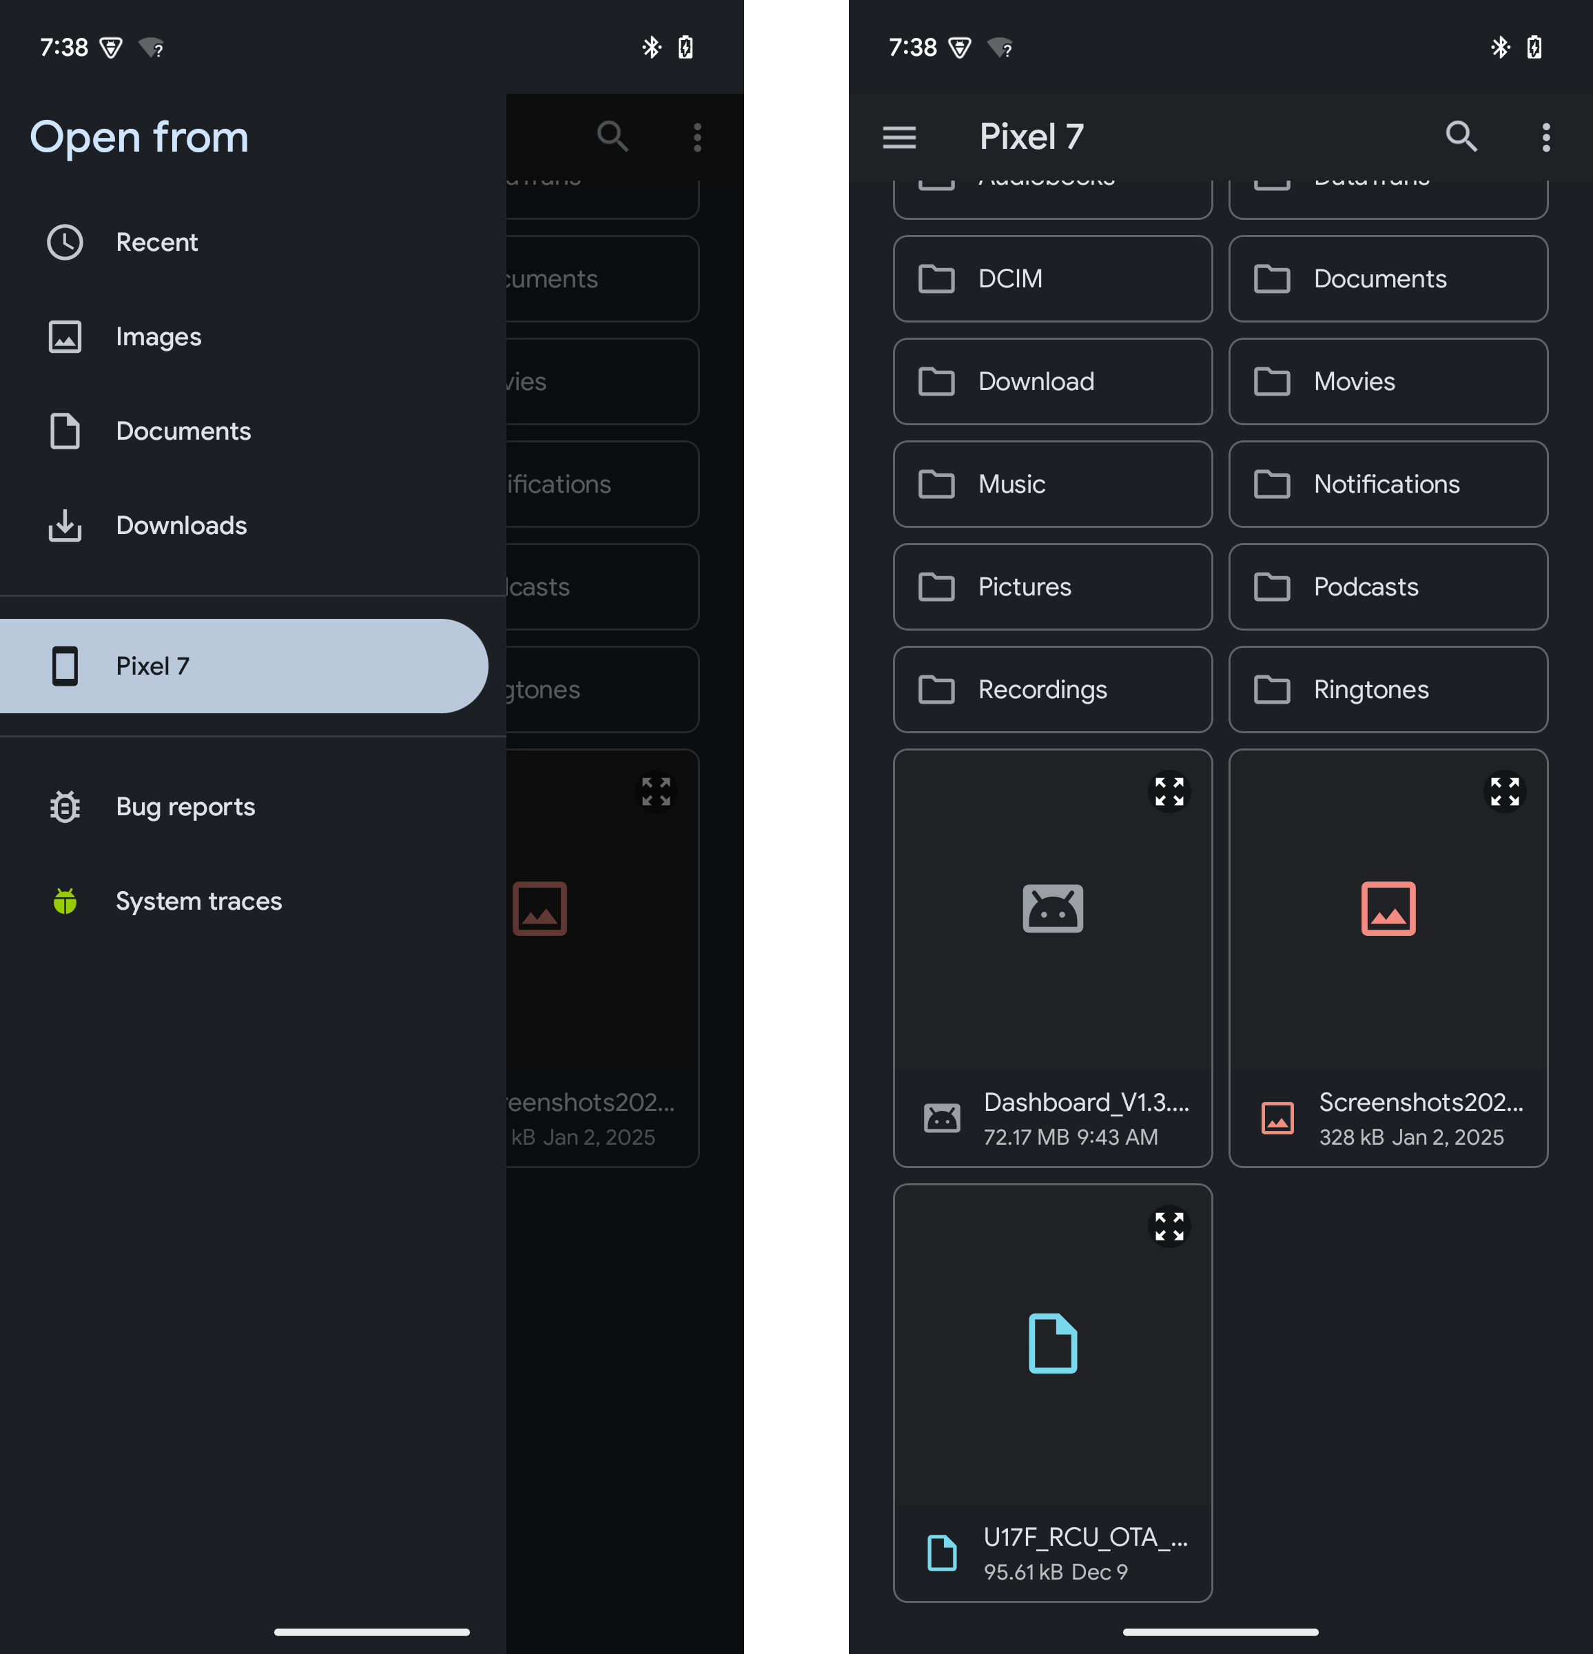
Task: Click the small image icon beside Screenshots202 name
Action: point(1277,1118)
